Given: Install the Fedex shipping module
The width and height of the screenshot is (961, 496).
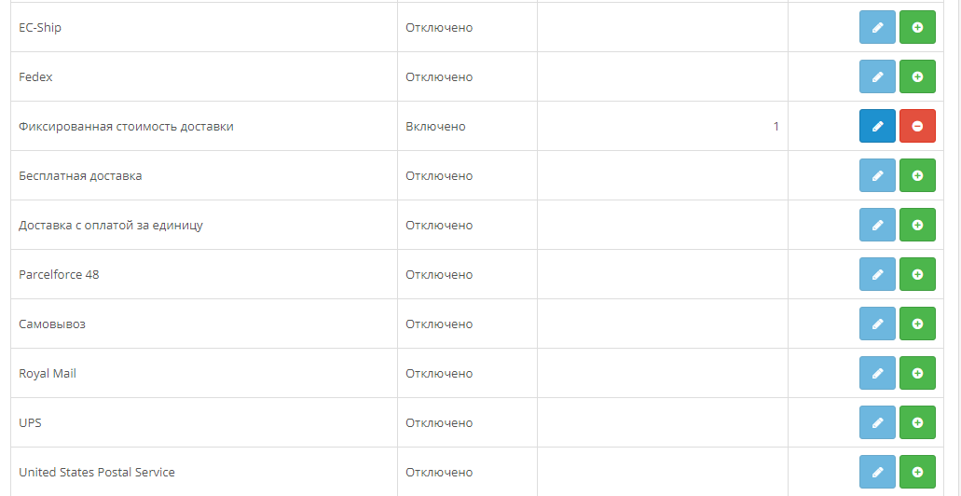Looking at the screenshot, I should [917, 77].
